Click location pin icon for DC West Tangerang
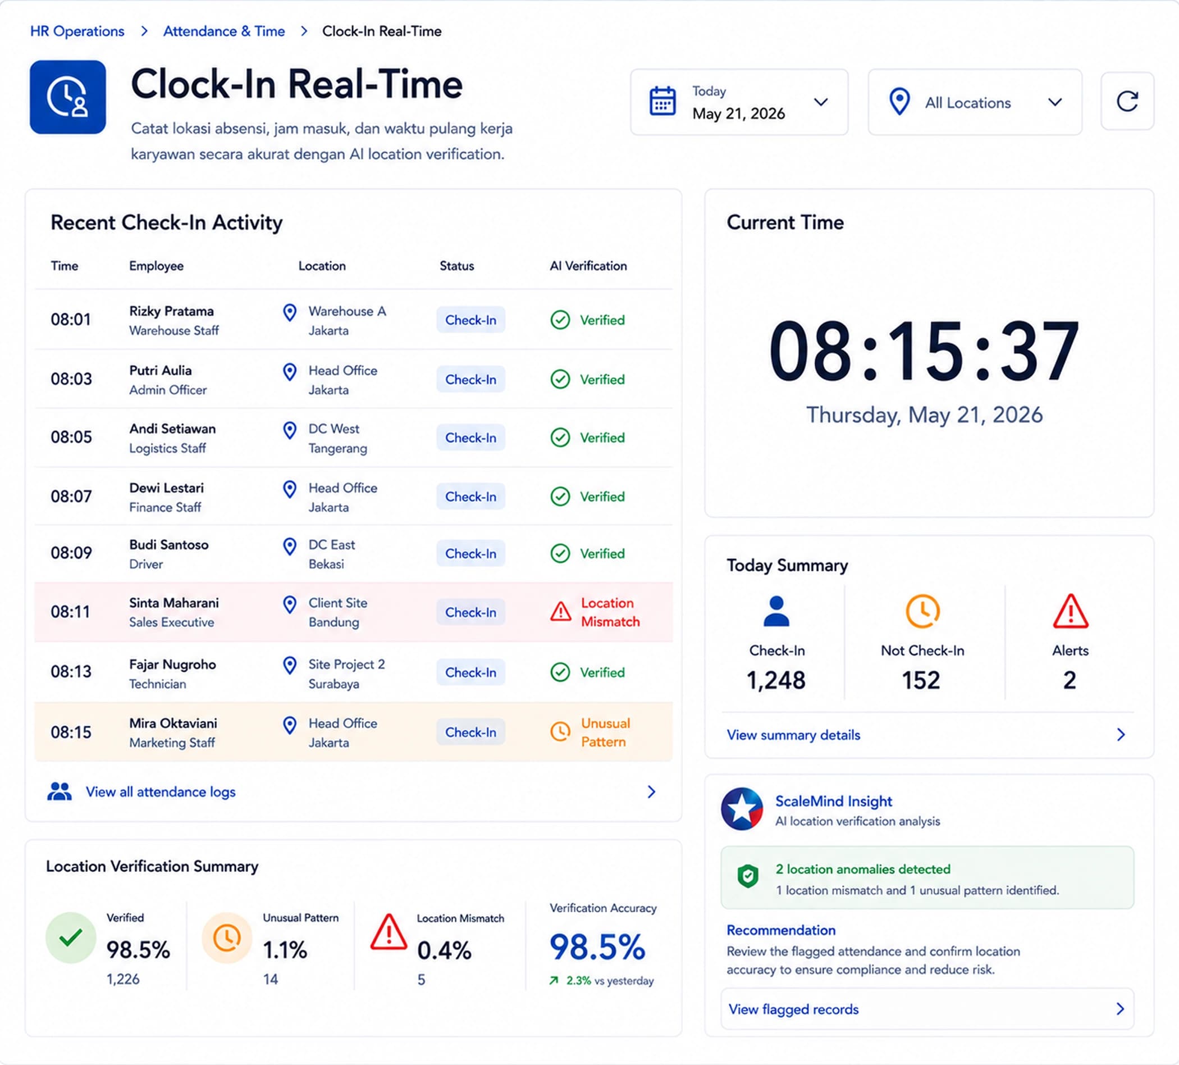The height and width of the screenshot is (1065, 1179). tap(290, 430)
